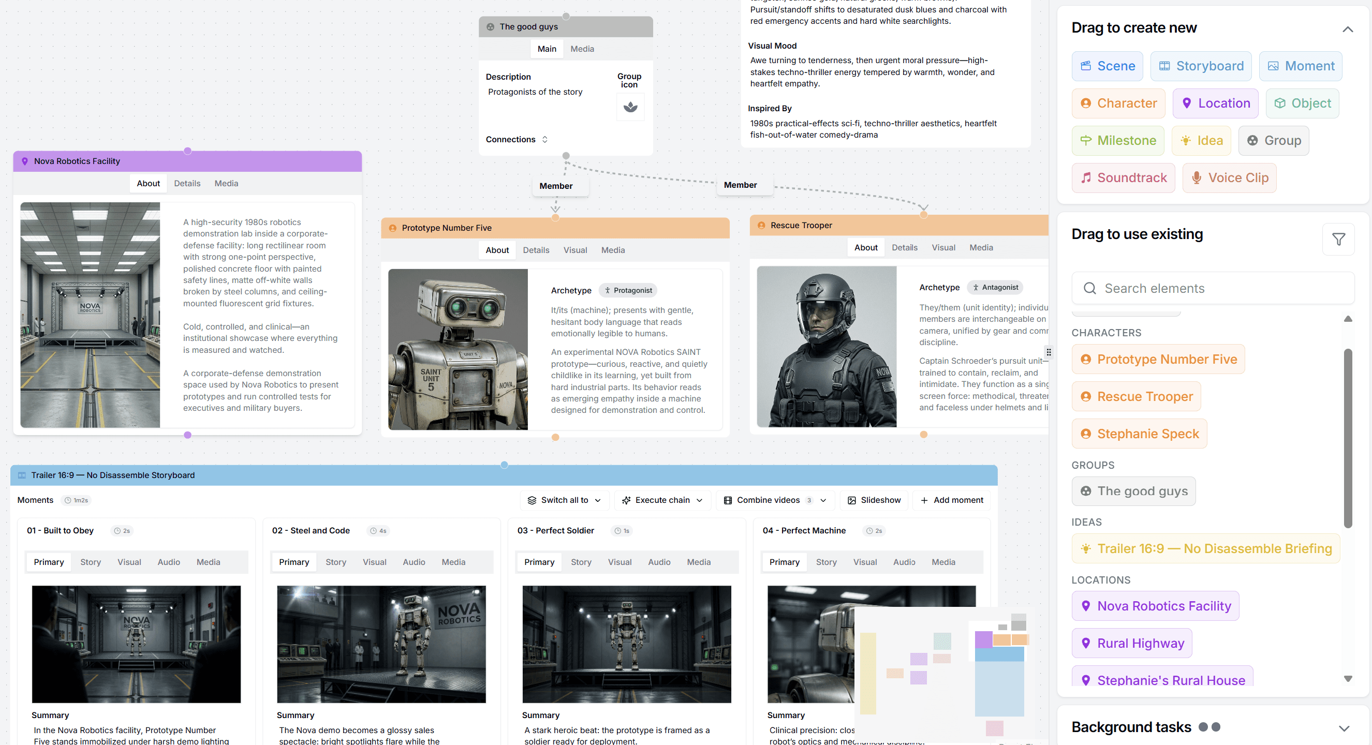
Task: Click the flower group icon of The good guys
Action: click(630, 107)
